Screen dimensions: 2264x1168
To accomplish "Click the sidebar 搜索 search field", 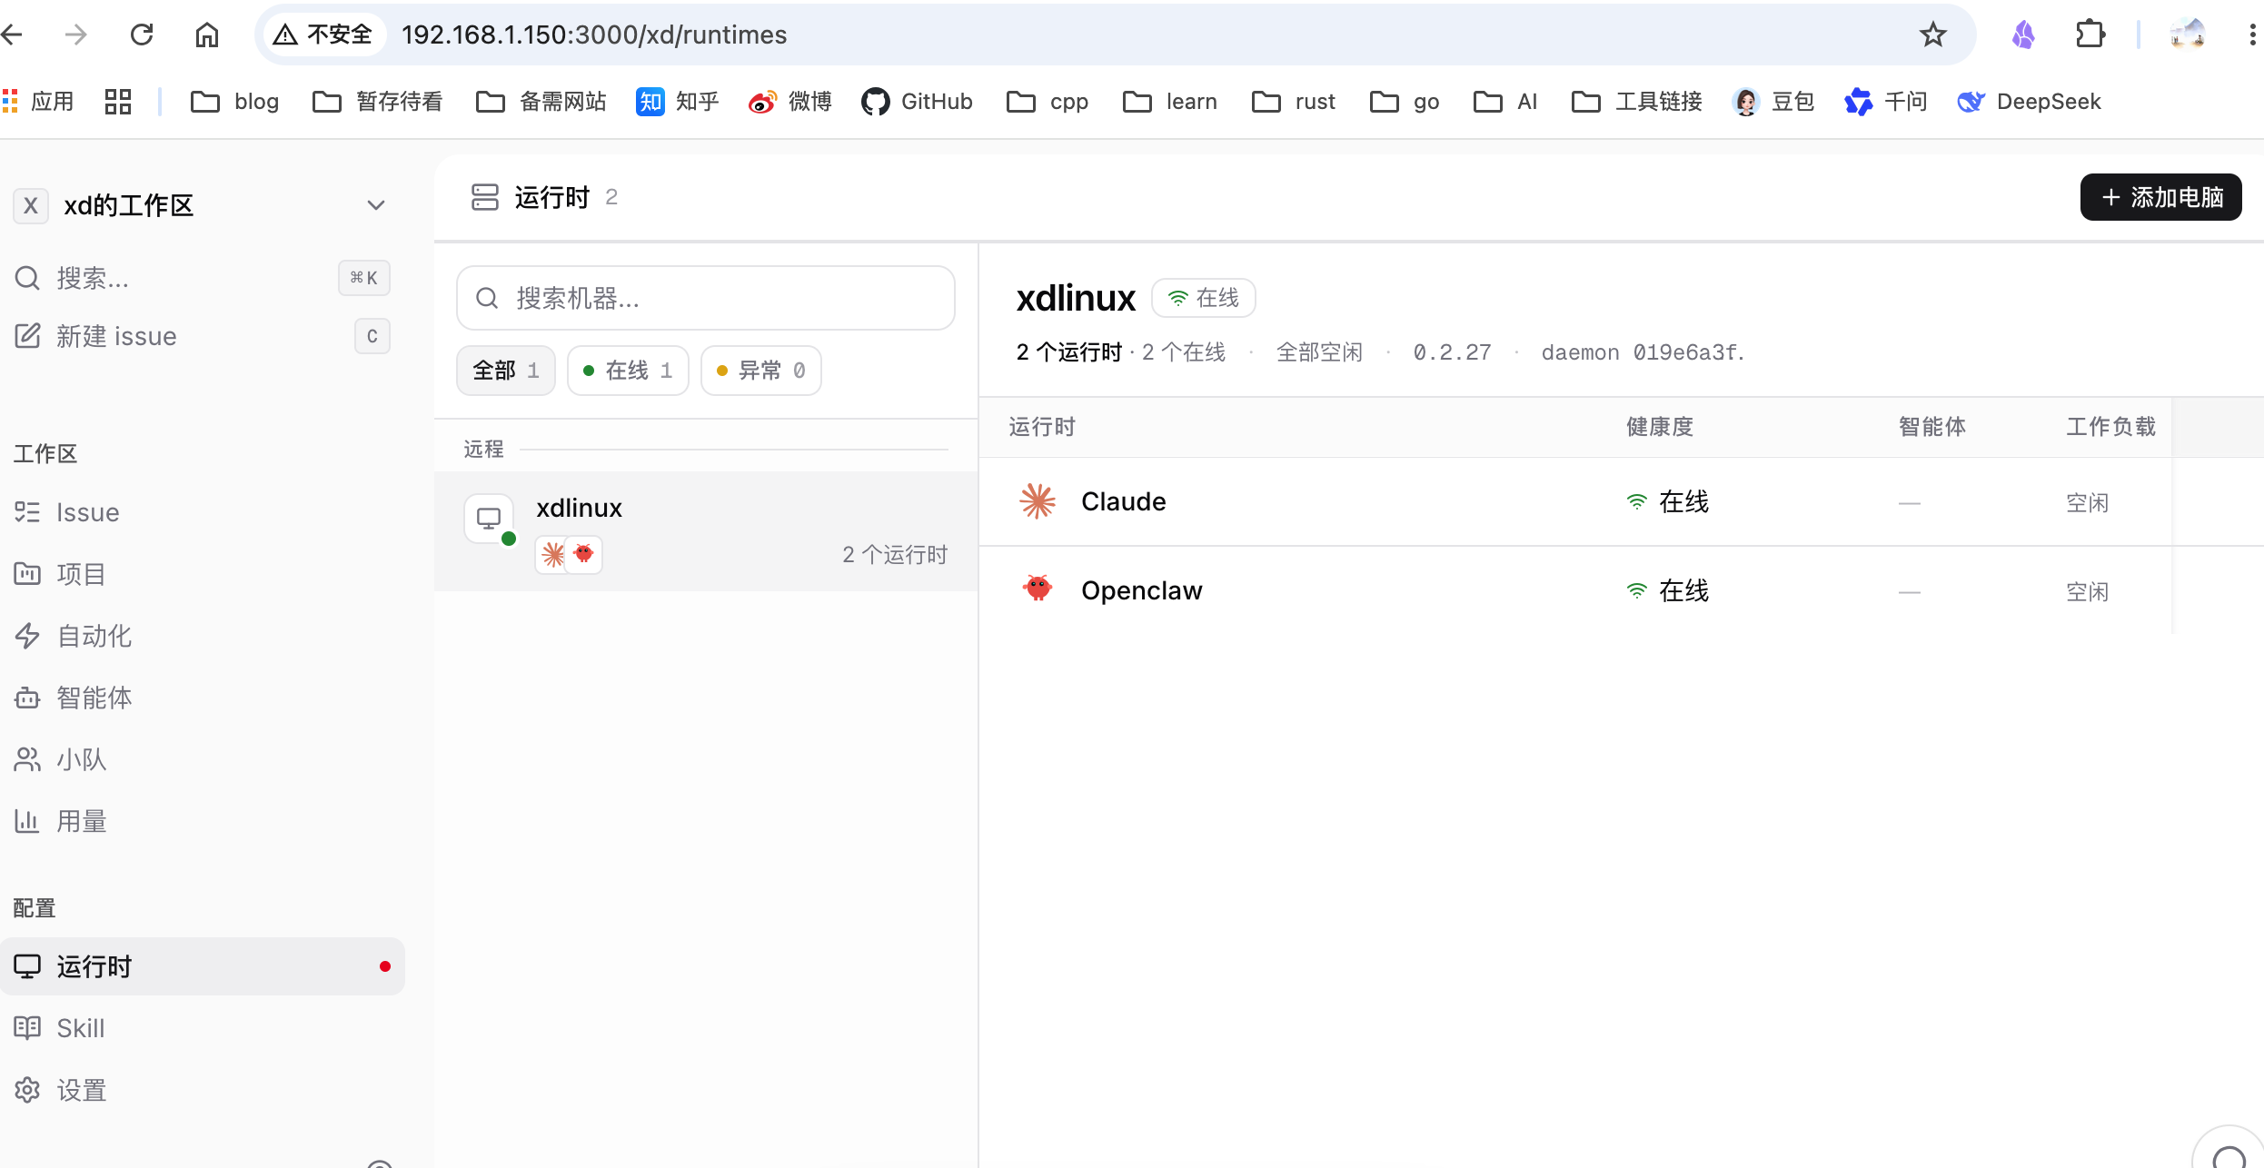I will click(x=202, y=278).
